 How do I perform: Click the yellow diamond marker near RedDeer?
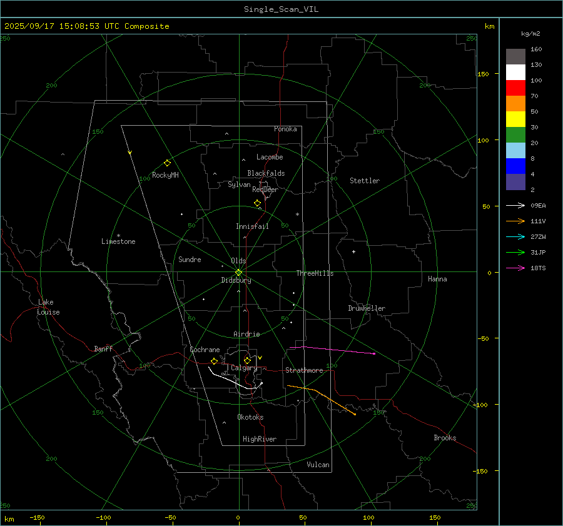click(x=257, y=203)
